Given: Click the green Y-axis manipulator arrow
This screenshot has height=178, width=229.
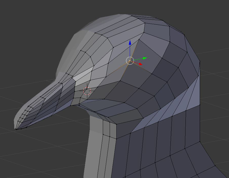Looking at the screenshot, I should tap(145, 58).
